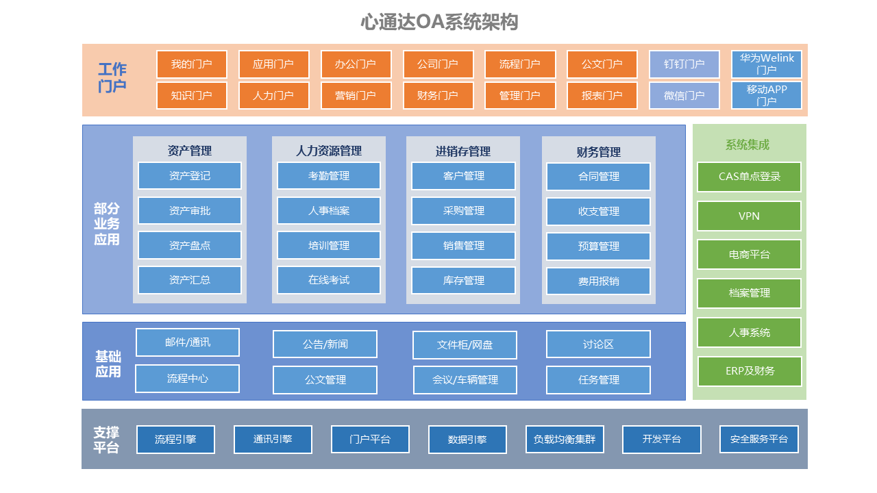Select the 流程门户 box
877x493 pixels.
coord(520,64)
